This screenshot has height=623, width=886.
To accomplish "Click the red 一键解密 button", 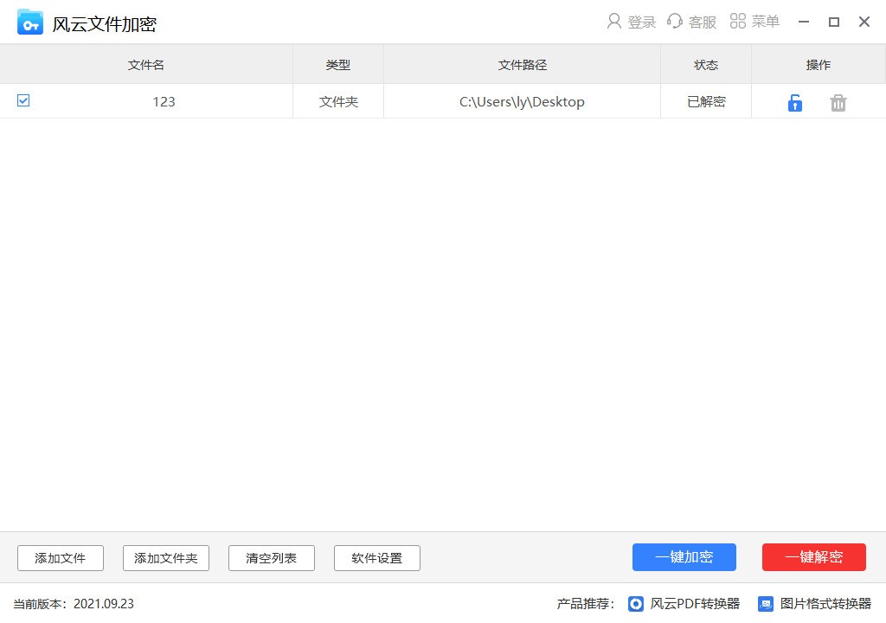I will 813,557.
